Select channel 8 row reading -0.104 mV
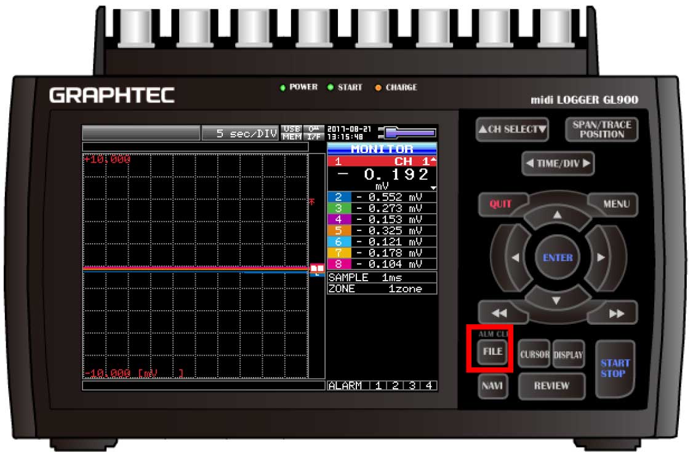The image size is (693, 452). (382, 263)
